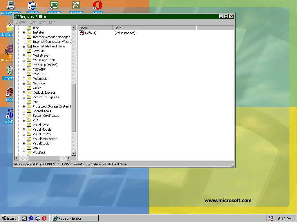This screenshot has height=222, width=297.
Task: Click the 6:12 PM system clock
Action: pos(285,219)
